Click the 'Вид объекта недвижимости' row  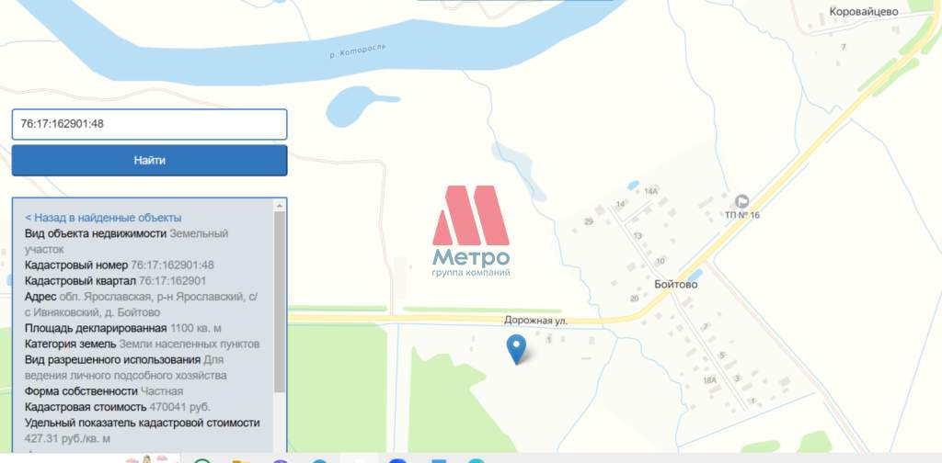click(127, 241)
